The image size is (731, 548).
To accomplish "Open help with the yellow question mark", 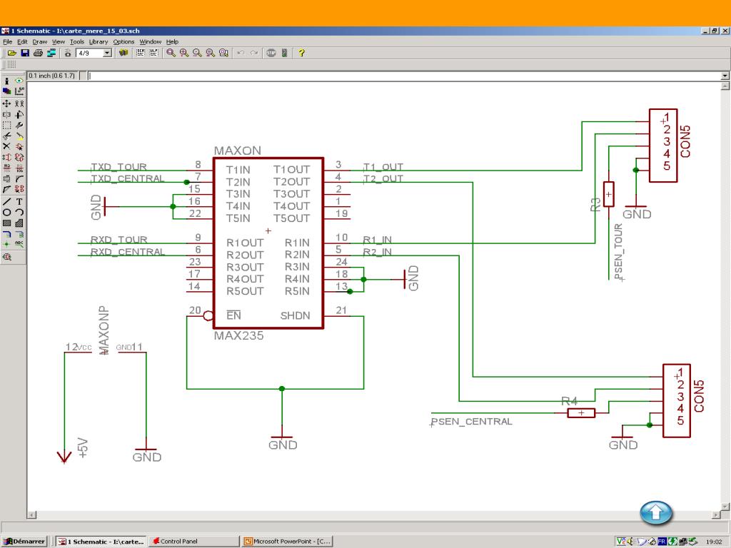I will (302, 53).
